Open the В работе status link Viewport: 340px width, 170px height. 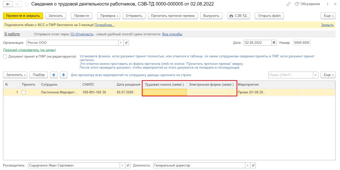tap(12, 34)
